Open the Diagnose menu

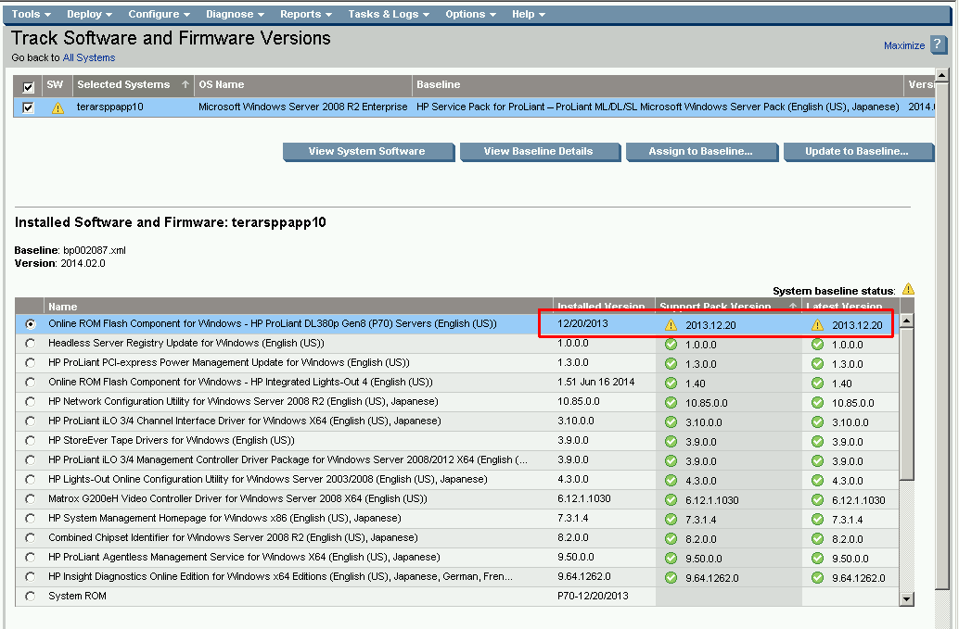pyautogui.click(x=235, y=14)
